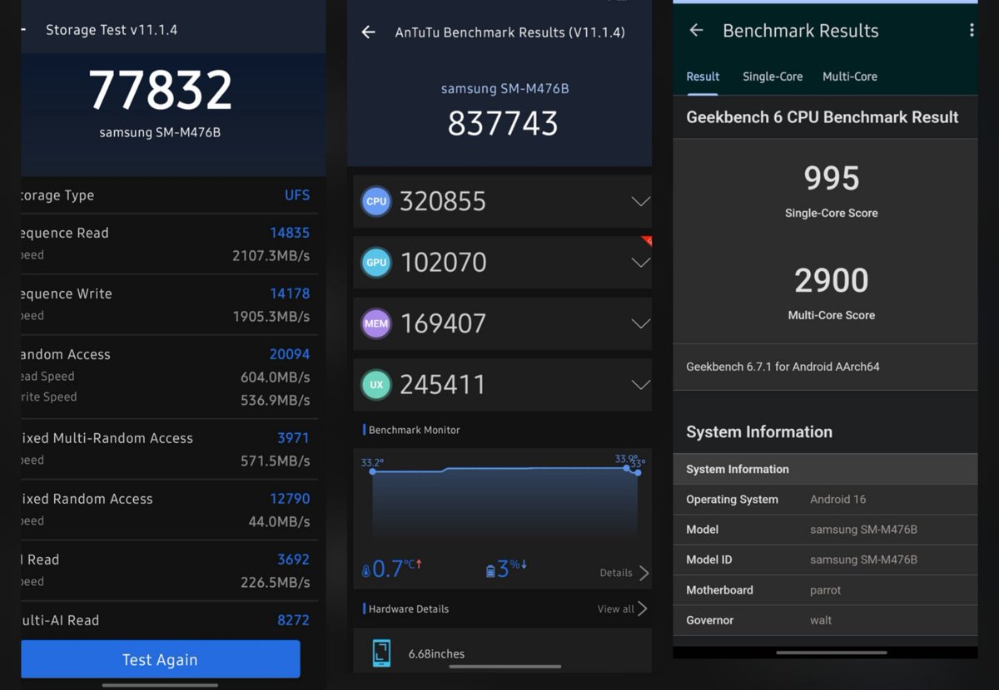This screenshot has width=999, height=690.
Task: Click the 571.5MB/s speed value
Action: coord(275,461)
